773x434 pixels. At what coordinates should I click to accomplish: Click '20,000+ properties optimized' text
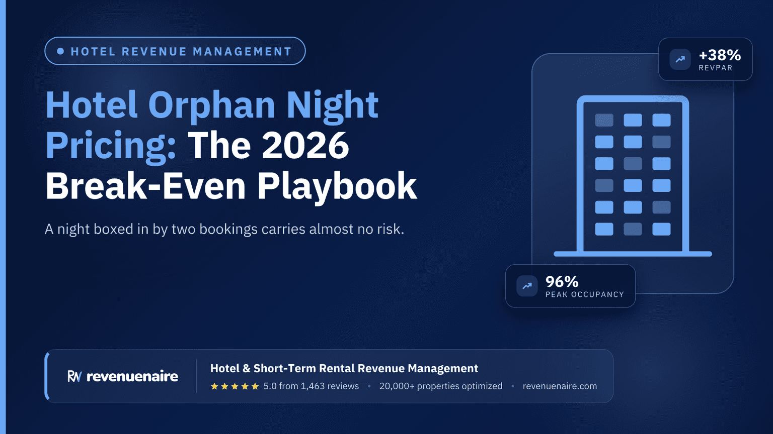point(441,386)
